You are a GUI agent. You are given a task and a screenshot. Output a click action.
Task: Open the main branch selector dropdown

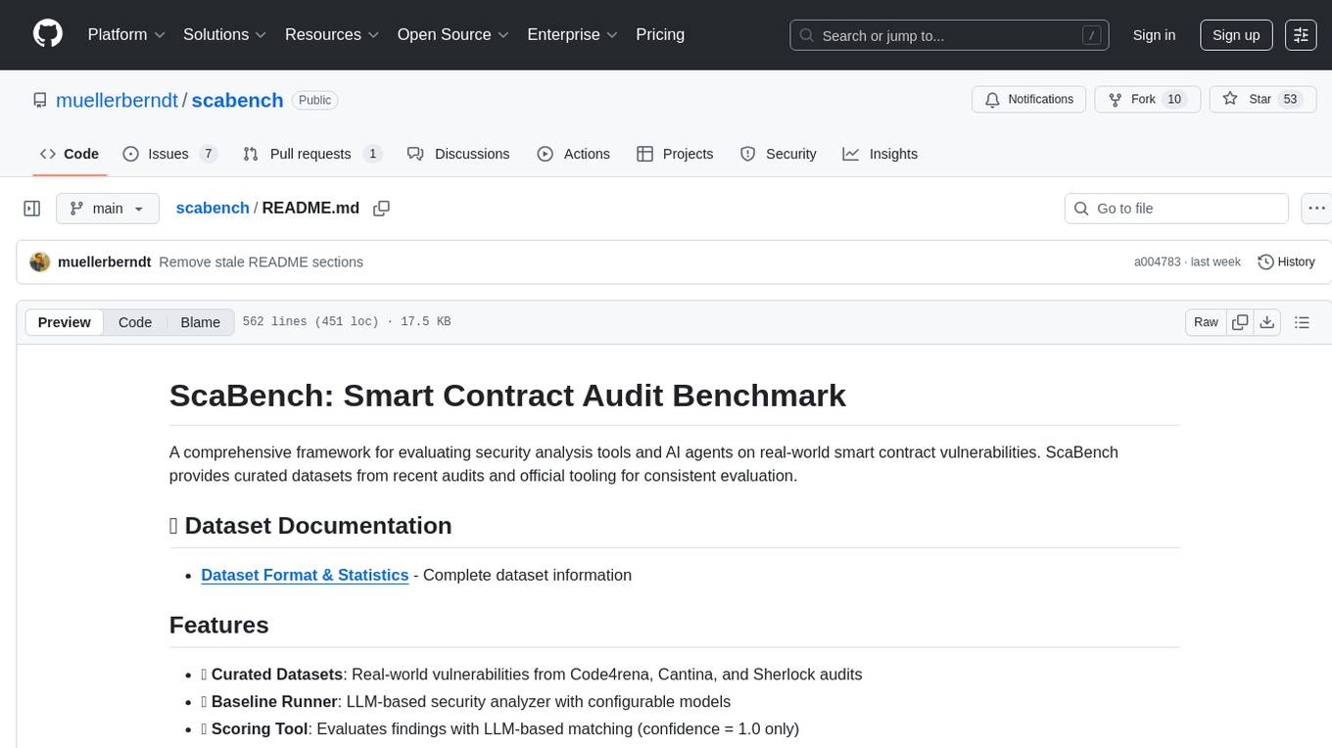pos(108,209)
